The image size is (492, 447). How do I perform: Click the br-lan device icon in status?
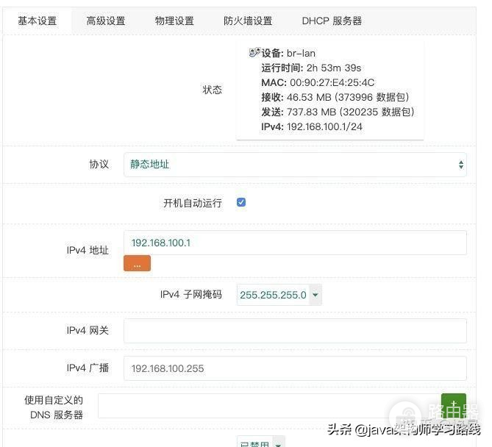[254, 53]
